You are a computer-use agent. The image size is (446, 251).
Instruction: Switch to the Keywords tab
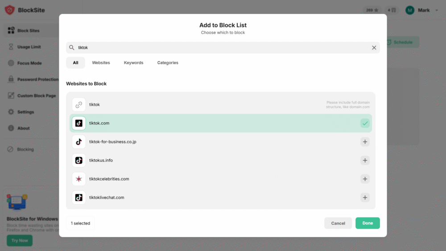click(x=133, y=63)
